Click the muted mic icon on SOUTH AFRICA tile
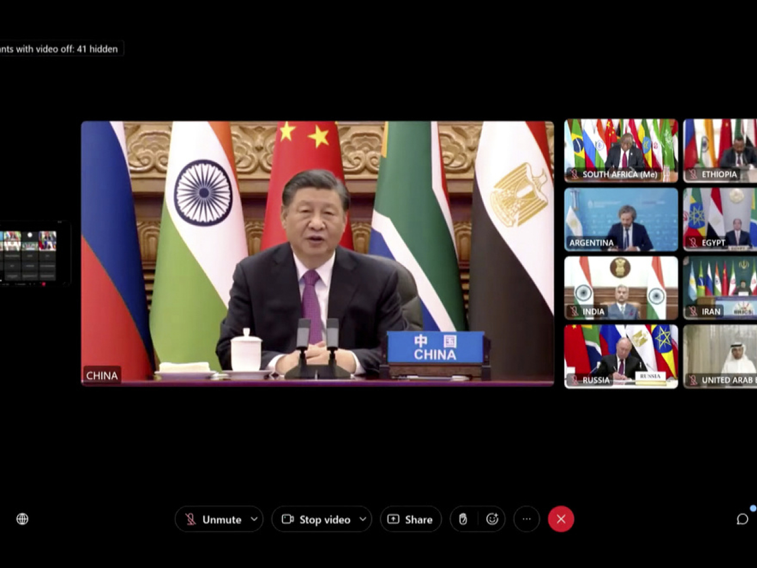 click(574, 175)
